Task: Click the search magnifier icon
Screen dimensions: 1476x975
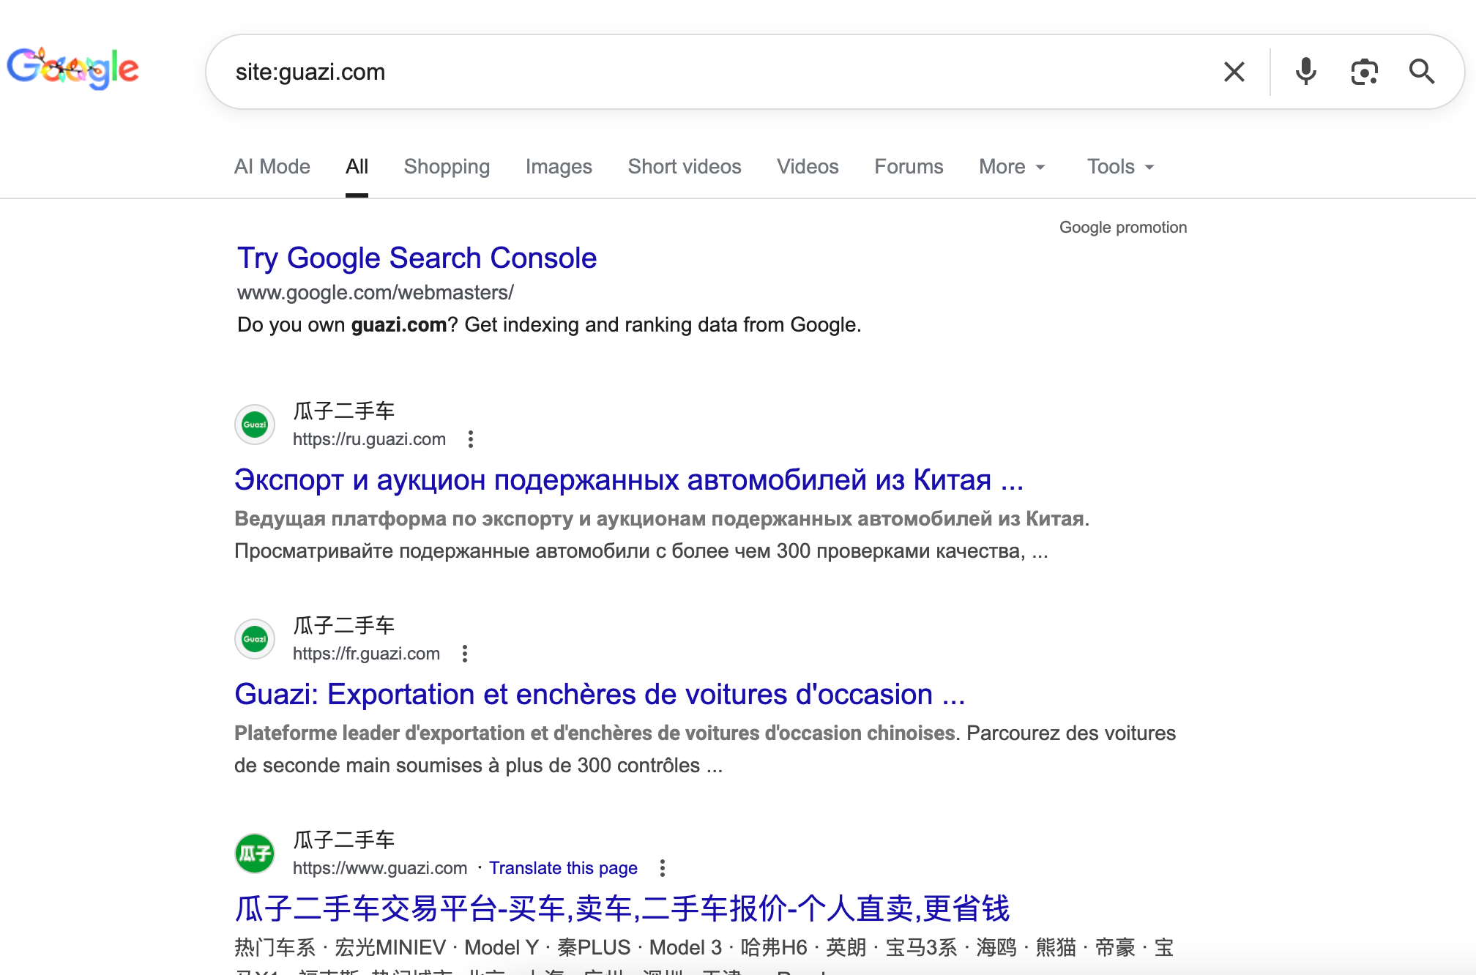Action: (1421, 71)
